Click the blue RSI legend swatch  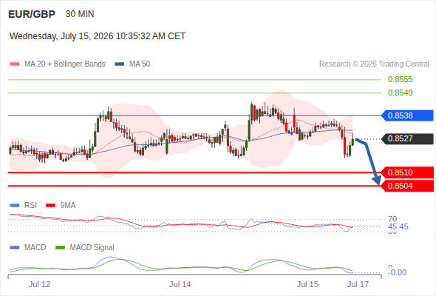coord(15,206)
